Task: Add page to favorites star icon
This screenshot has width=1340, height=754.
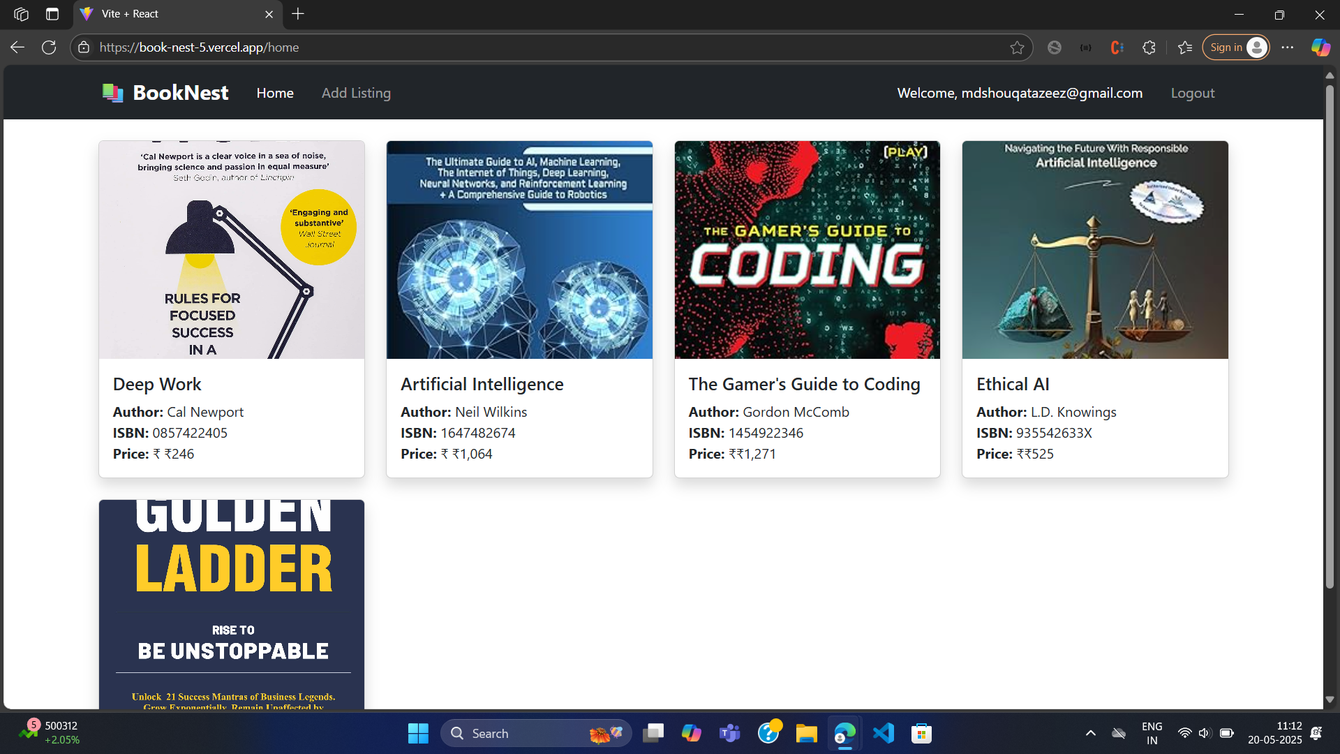Action: (x=1017, y=47)
